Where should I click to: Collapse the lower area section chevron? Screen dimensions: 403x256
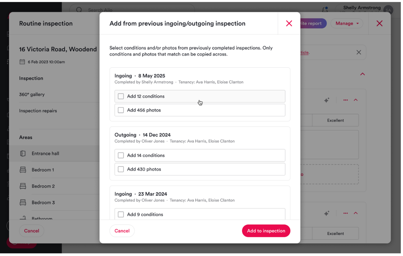tap(356, 213)
